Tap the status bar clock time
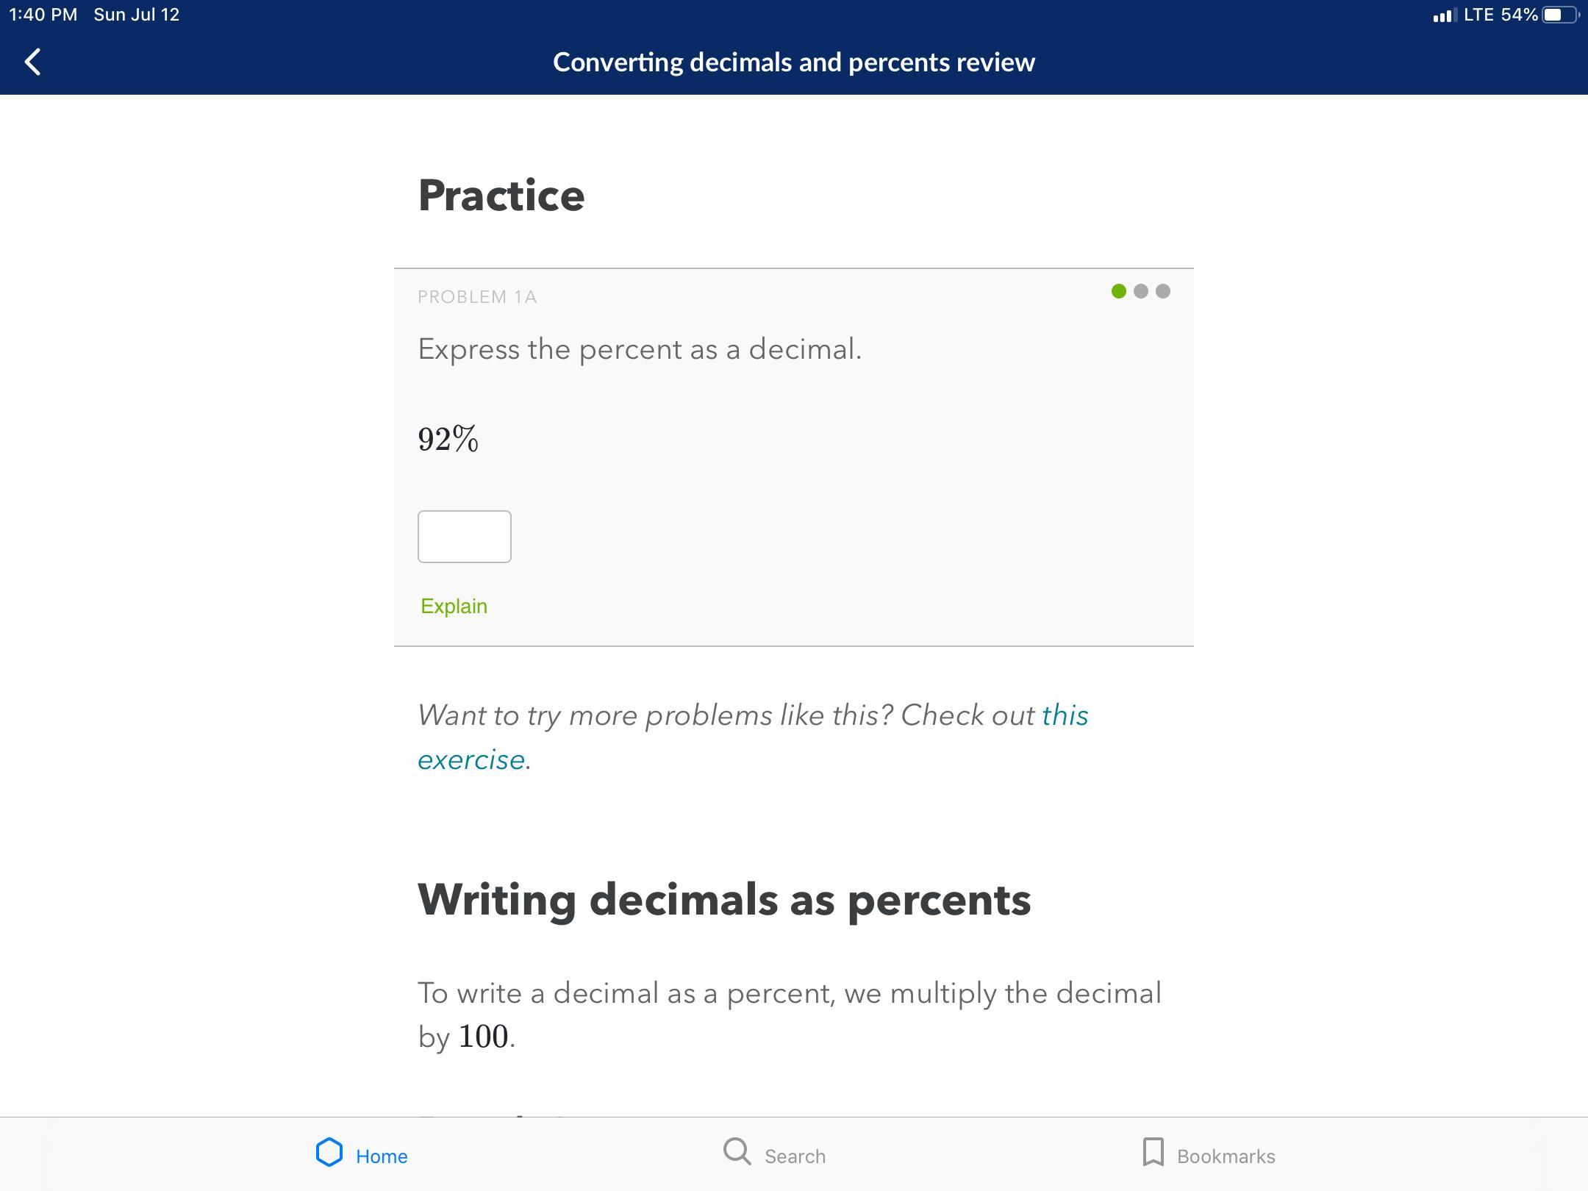The width and height of the screenshot is (1588, 1191). click(43, 15)
